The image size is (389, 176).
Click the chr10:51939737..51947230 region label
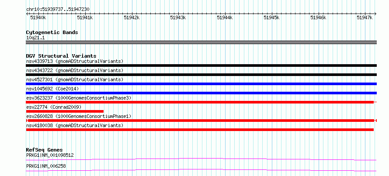tap(58, 9)
